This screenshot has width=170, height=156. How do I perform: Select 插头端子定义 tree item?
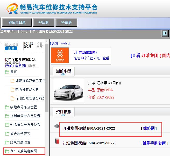[x=20, y=133]
